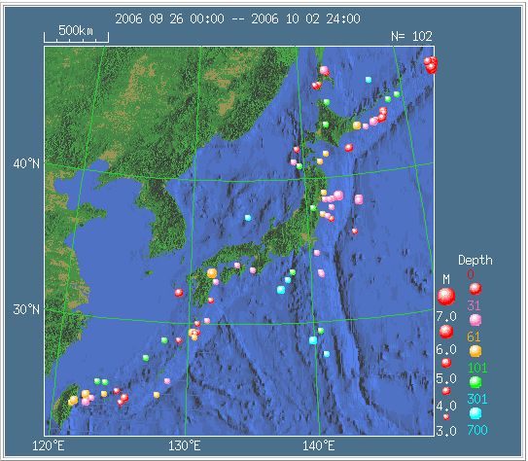The image size is (528, 461).
Task: Click the largest magnitude legend circle above 7.0
Action: coord(446,297)
